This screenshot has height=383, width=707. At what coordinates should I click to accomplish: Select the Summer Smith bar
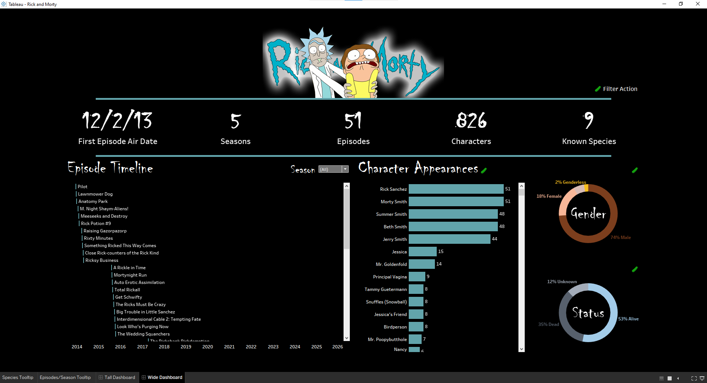pos(453,214)
